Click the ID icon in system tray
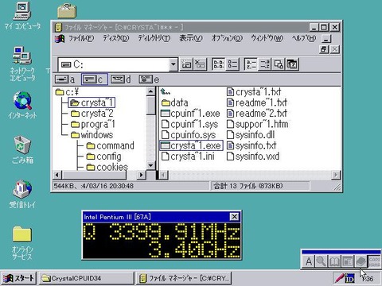Viewport: 382px width, 286px height. click(350, 279)
